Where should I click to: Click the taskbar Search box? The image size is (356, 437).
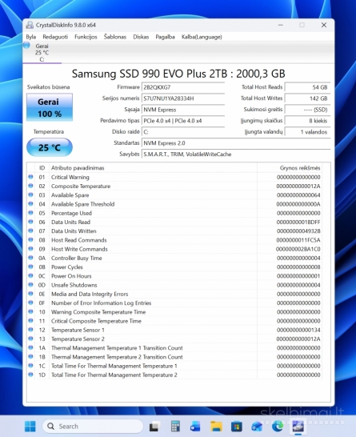(x=93, y=426)
